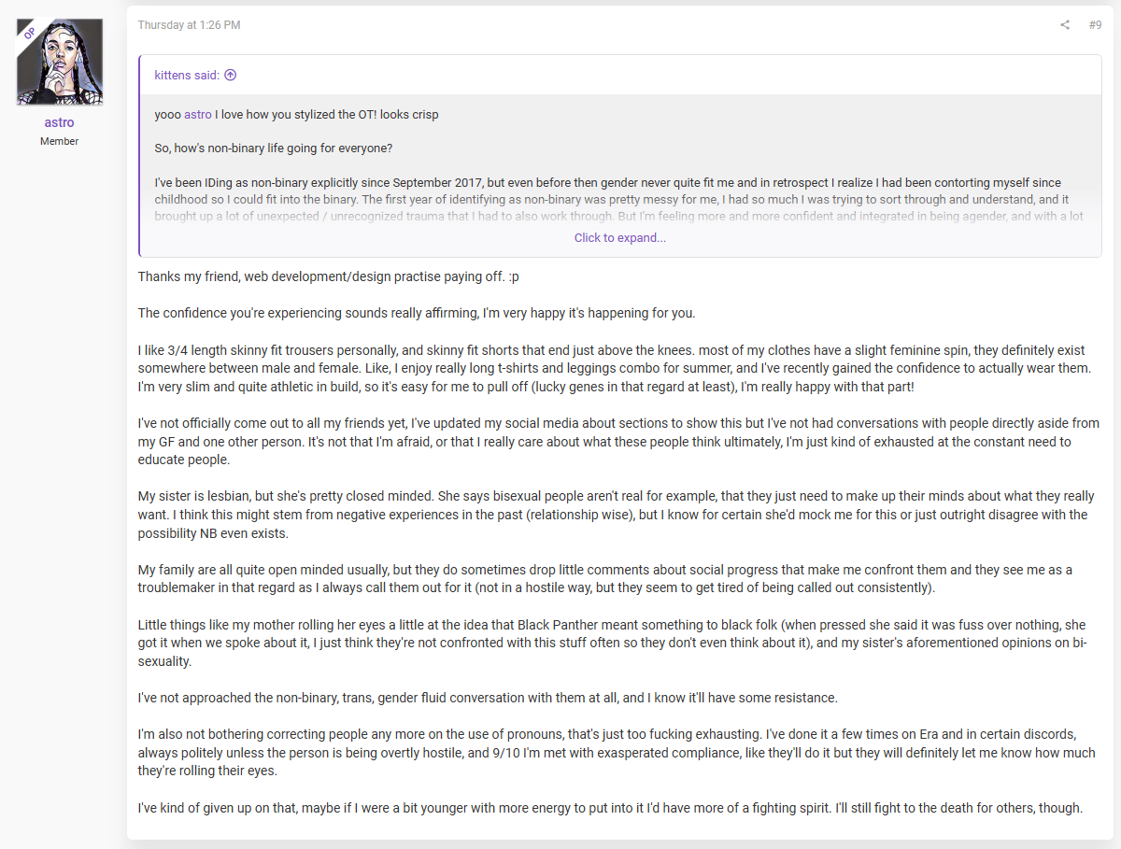Click the paragraph about not officially coming out
1121x849 pixels.
click(x=618, y=442)
